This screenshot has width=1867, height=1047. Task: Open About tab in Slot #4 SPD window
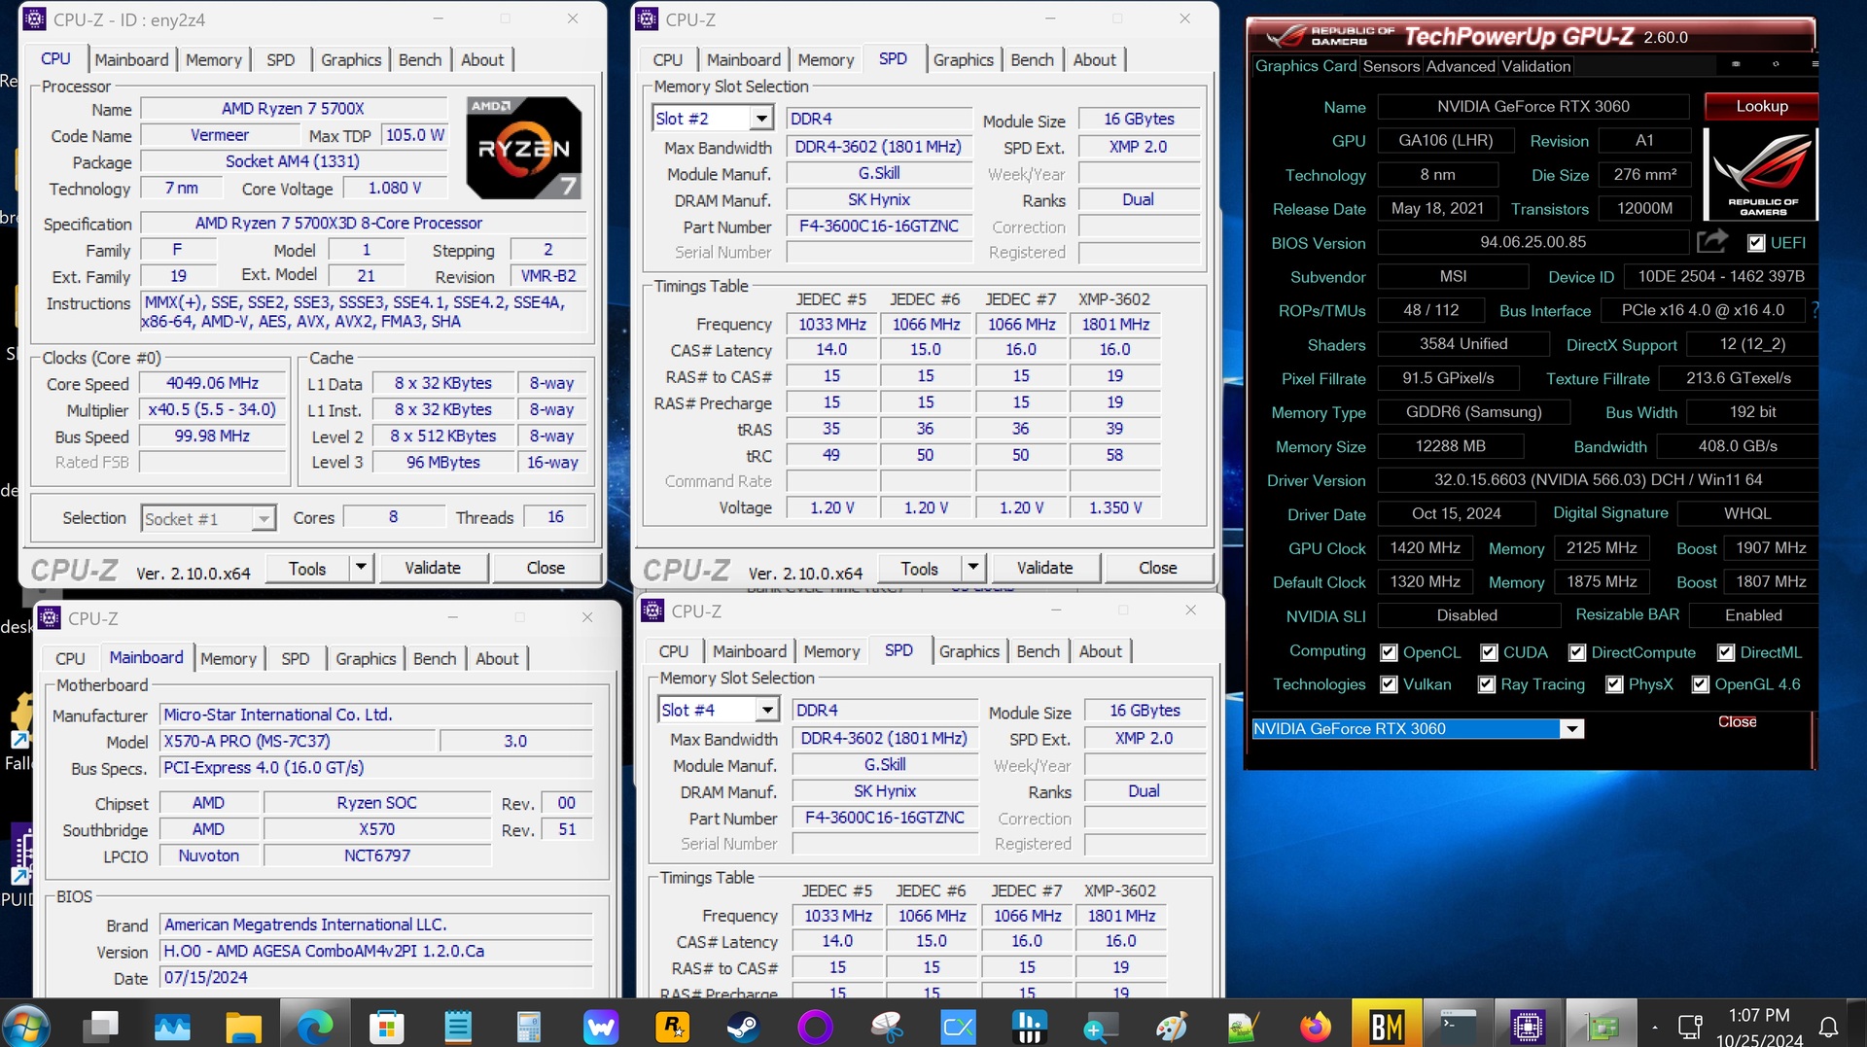pos(1100,651)
